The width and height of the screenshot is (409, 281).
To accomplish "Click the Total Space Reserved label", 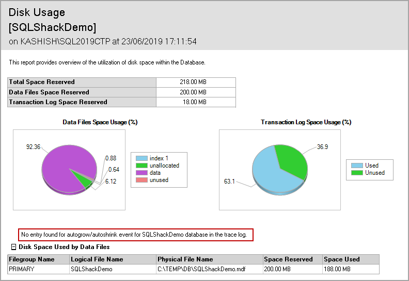I will click(x=42, y=82).
